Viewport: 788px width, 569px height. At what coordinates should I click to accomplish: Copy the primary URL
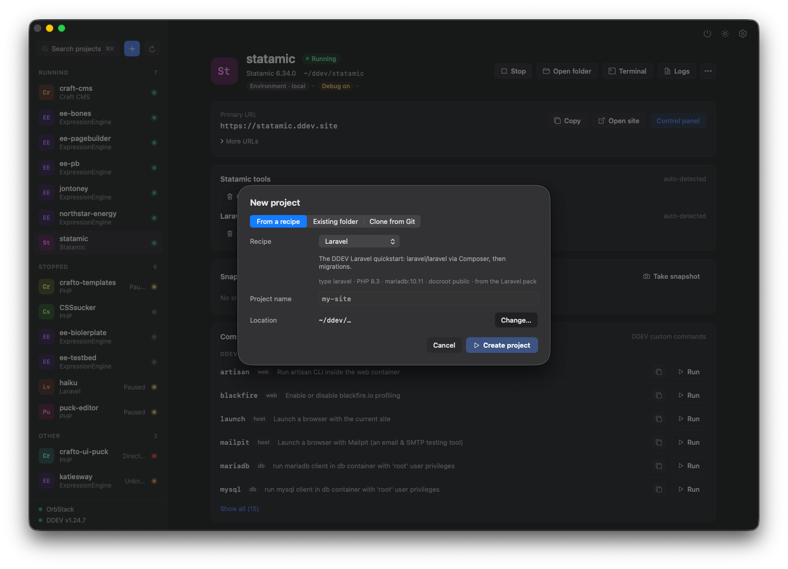point(567,121)
